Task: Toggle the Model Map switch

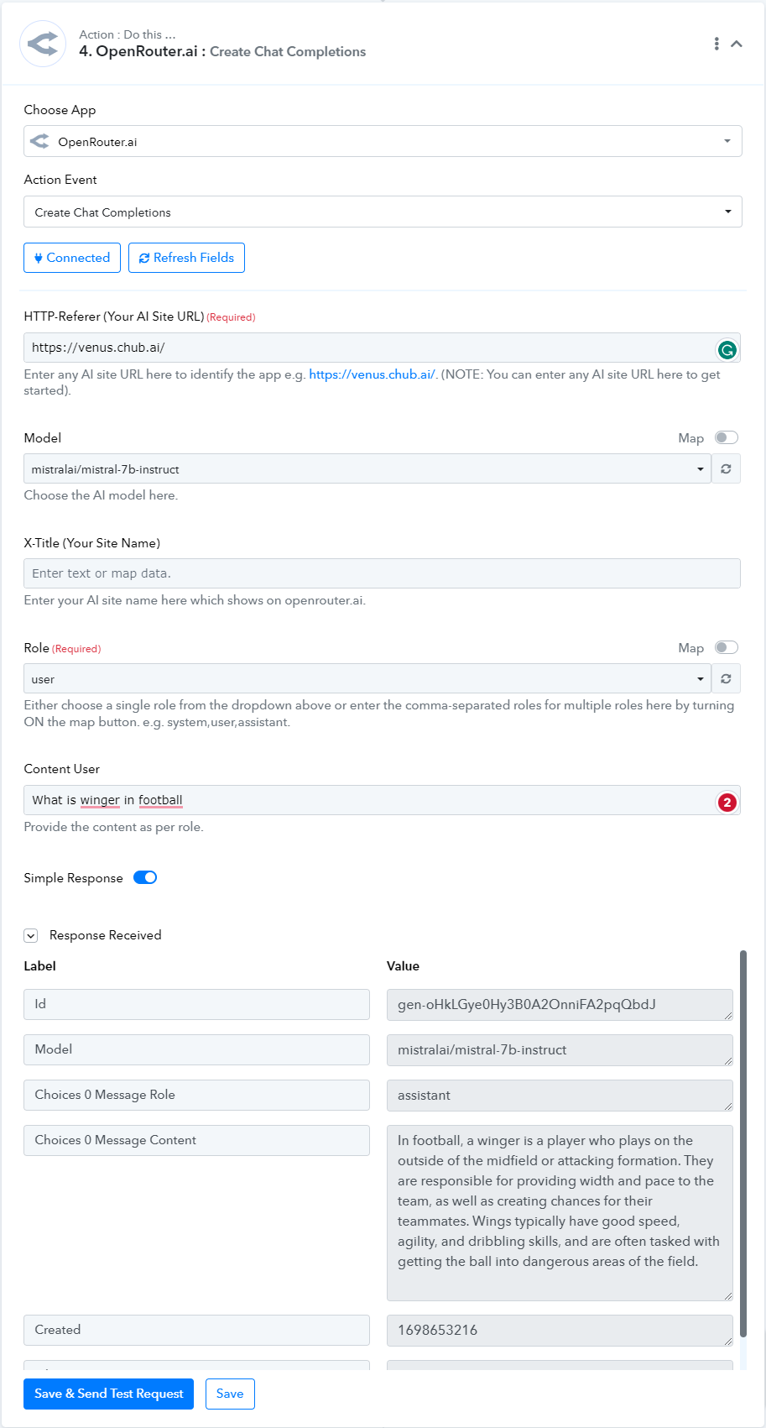Action: click(727, 437)
